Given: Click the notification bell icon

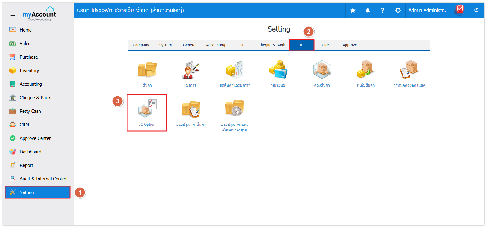Looking at the screenshot, I should [368, 10].
